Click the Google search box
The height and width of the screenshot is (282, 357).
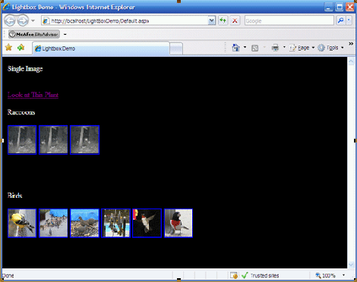[289, 20]
